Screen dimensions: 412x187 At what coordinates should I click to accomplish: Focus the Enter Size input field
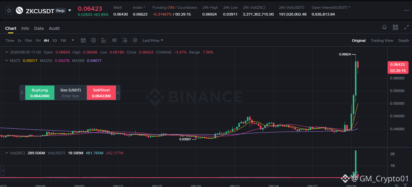point(71,96)
